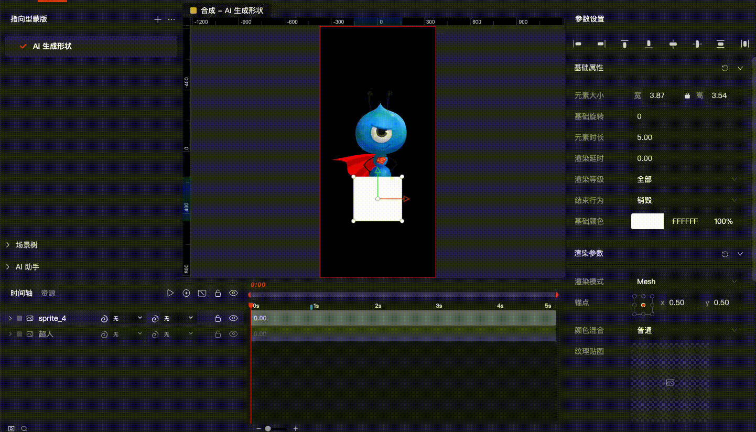Click the horizontal pill center-align icon
Screen dimensions: 756x432
click(673, 44)
